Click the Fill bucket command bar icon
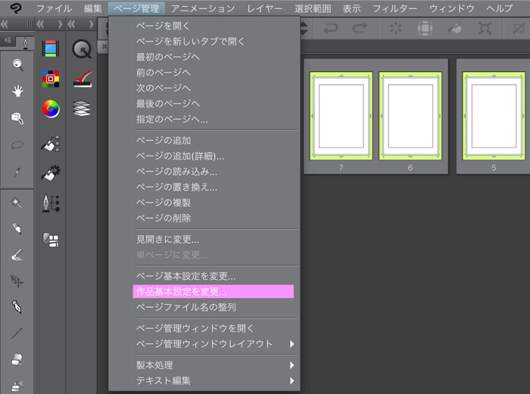Image resolution: width=530 pixels, height=394 pixels. click(455, 29)
